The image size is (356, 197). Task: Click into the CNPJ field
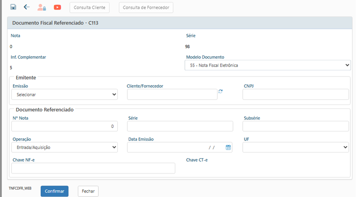click(x=295, y=95)
